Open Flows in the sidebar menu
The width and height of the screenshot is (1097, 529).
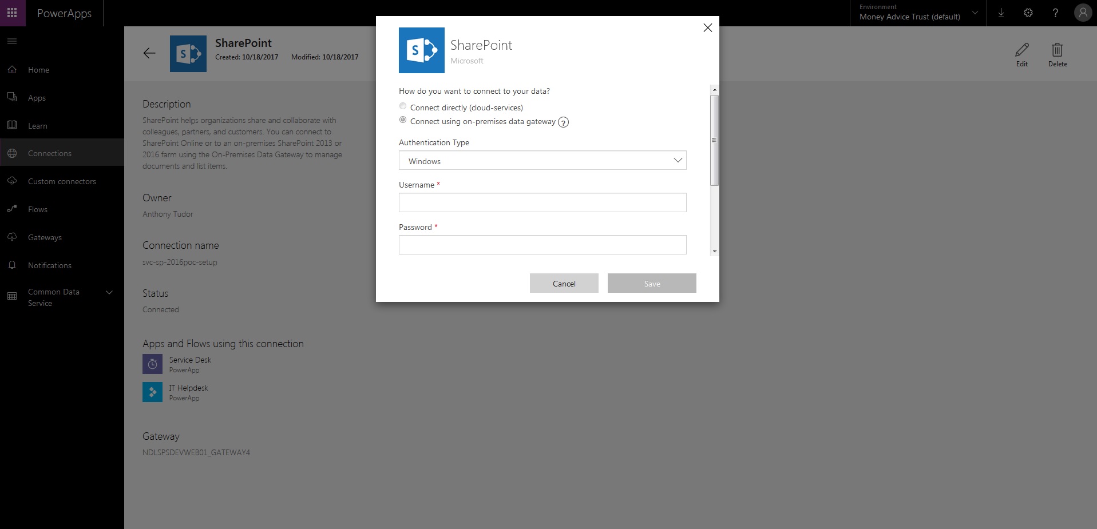point(38,209)
